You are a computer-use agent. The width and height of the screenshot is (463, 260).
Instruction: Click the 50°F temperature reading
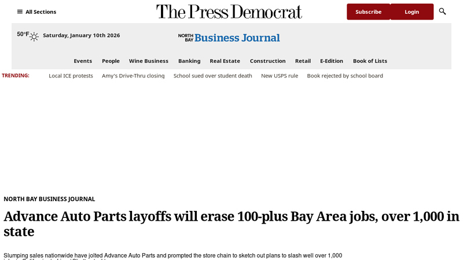pos(23,34)
